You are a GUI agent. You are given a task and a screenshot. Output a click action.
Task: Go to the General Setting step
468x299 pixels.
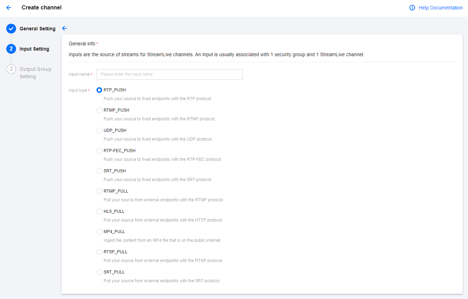[37, 29]
